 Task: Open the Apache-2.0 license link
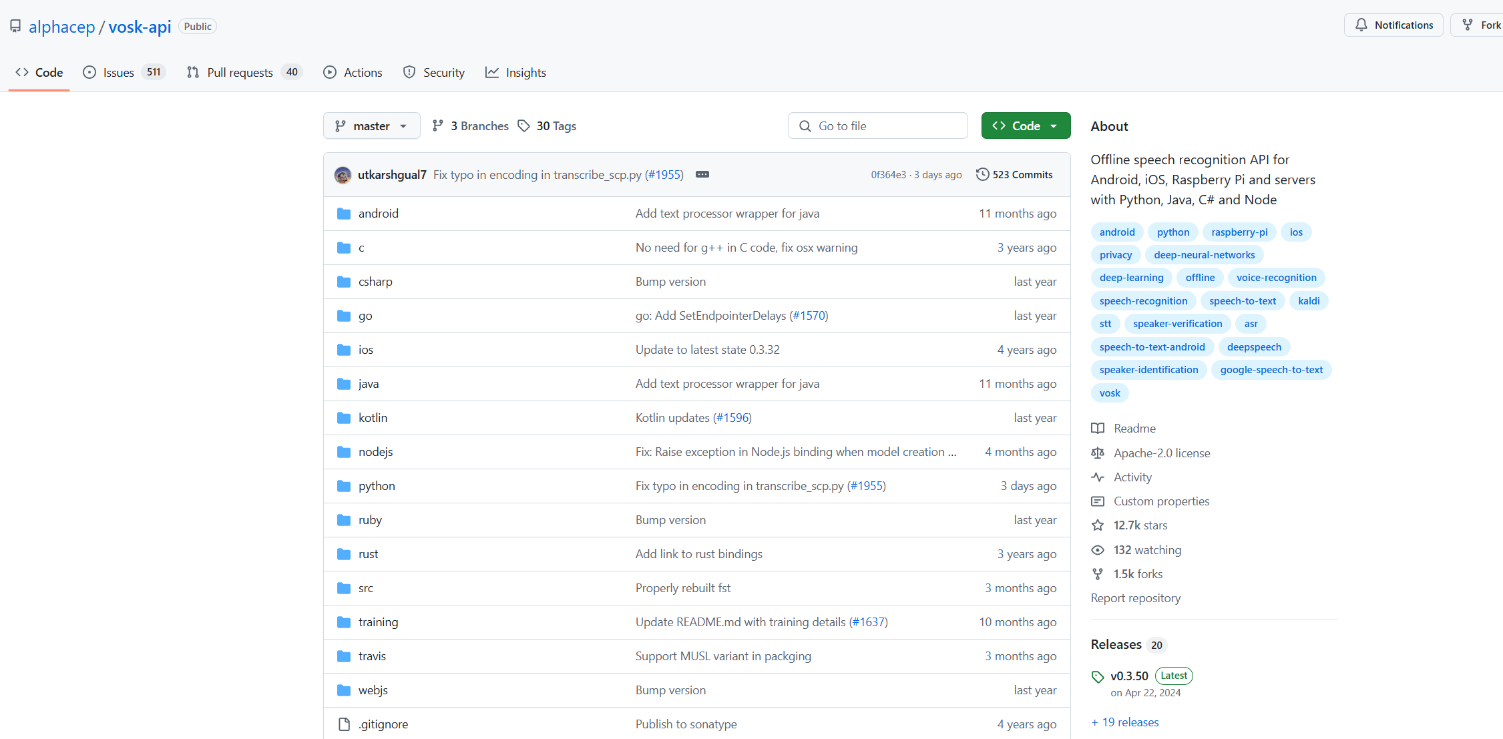1162,453
